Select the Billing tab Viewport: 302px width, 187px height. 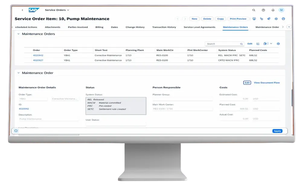[99, 27]
